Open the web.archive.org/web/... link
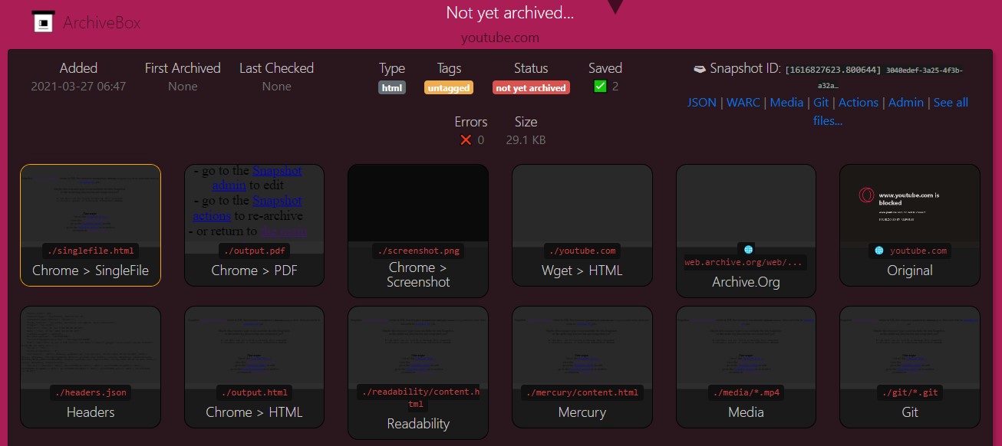The image size is (1002, 446). 745,262
